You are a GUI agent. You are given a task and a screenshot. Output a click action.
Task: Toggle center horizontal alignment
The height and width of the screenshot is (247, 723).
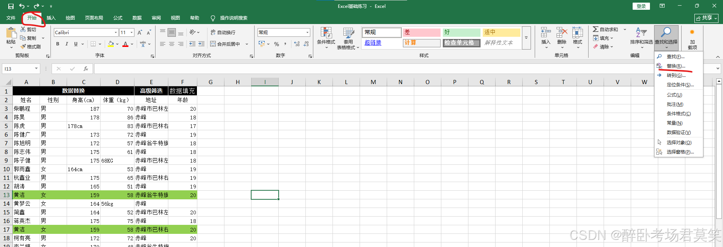(x=172, y=44)
